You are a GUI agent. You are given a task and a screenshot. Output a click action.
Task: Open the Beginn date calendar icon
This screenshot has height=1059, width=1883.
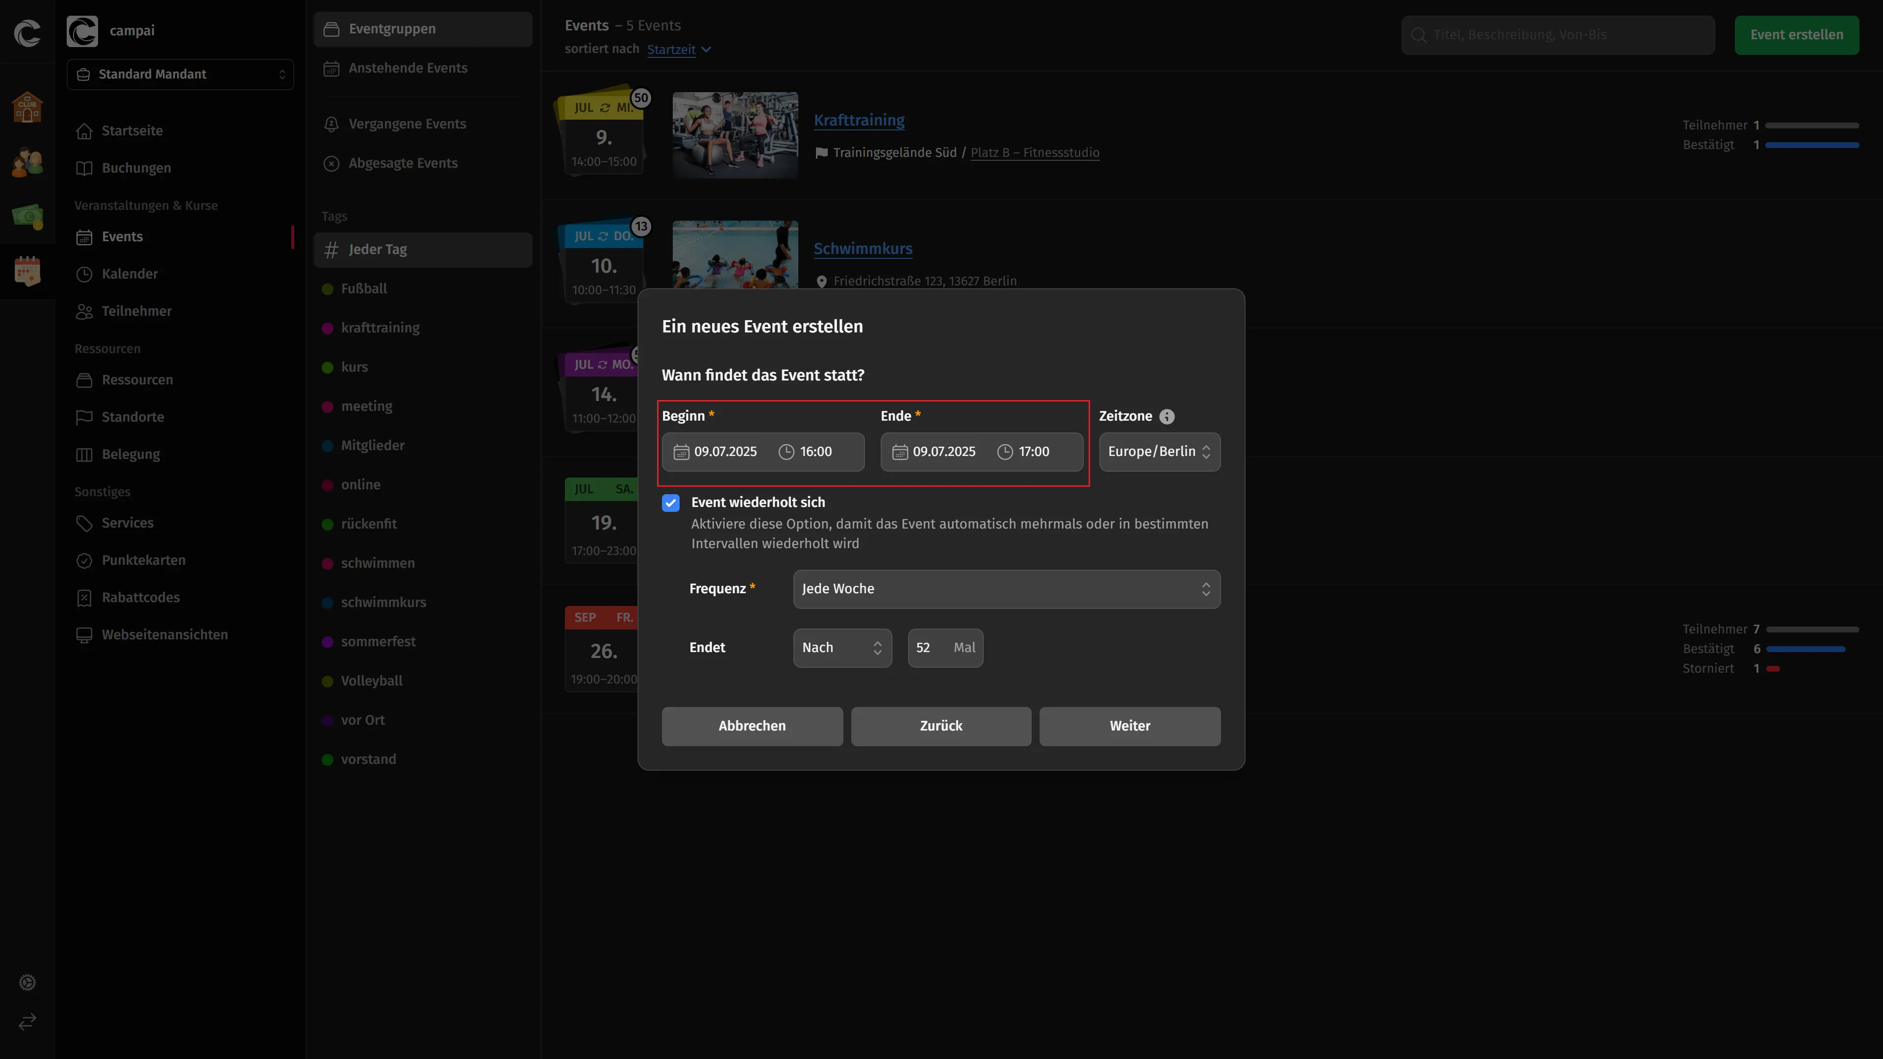point(681,452)
